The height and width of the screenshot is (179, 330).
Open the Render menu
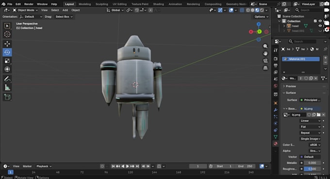pyautogui.click(x=29, y=4)
